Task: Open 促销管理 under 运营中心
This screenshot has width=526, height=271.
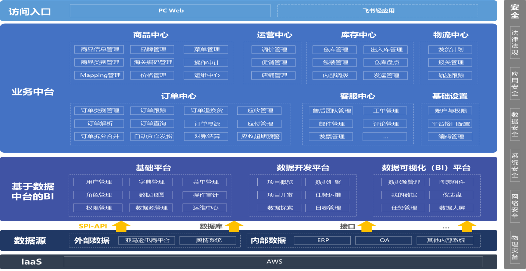Action: pyautogui.click(x=274, y=62)
